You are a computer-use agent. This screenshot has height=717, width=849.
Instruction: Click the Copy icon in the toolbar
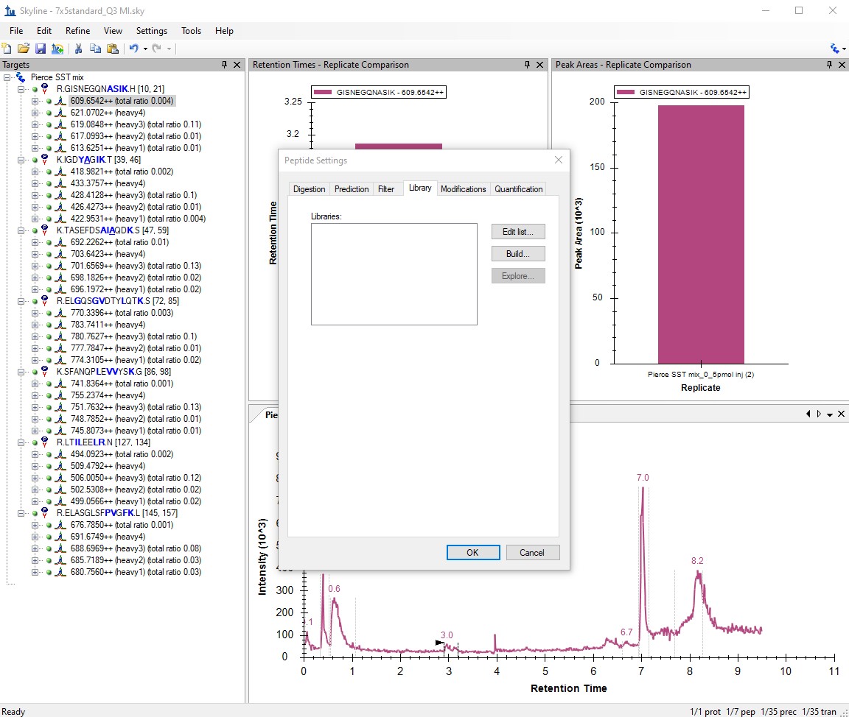click(x=95, y=49)
